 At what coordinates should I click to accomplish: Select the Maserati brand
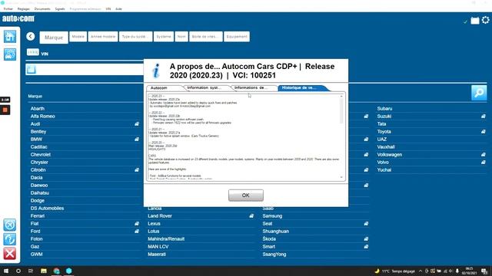157,255
